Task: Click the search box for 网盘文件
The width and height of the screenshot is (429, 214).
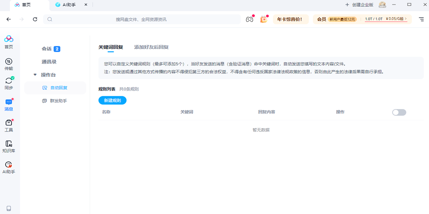Action: [x=141, y=19]
